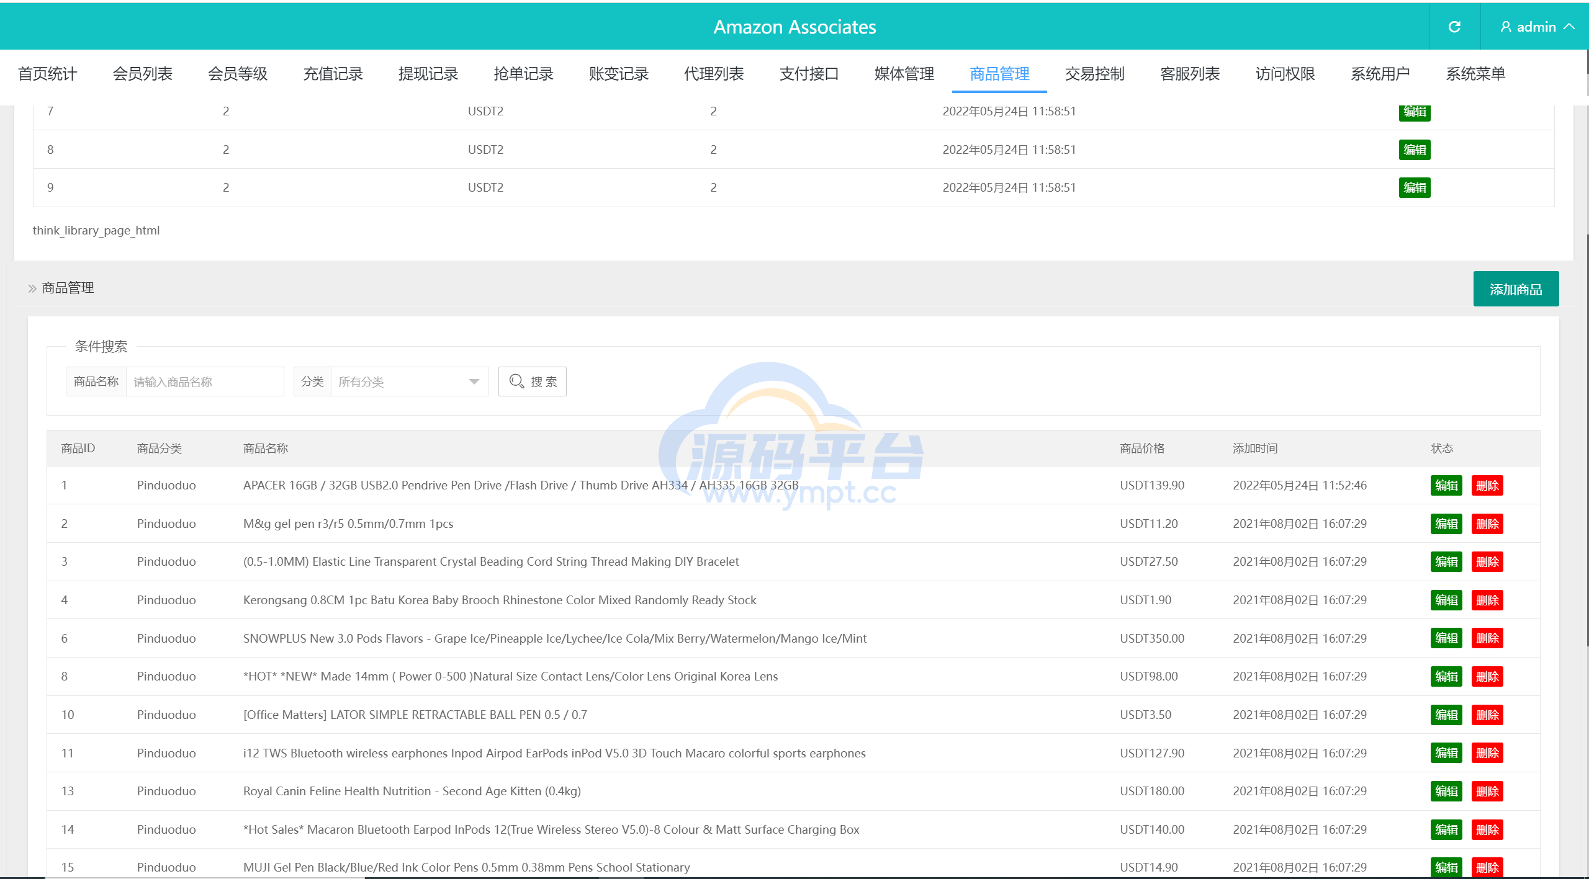
Task: Delete the M&g gel pen product
Action: pos(1487,524)
